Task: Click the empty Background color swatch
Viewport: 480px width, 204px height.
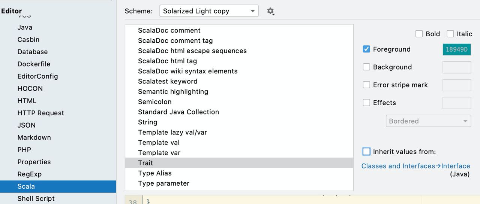Action: [457, 67]
